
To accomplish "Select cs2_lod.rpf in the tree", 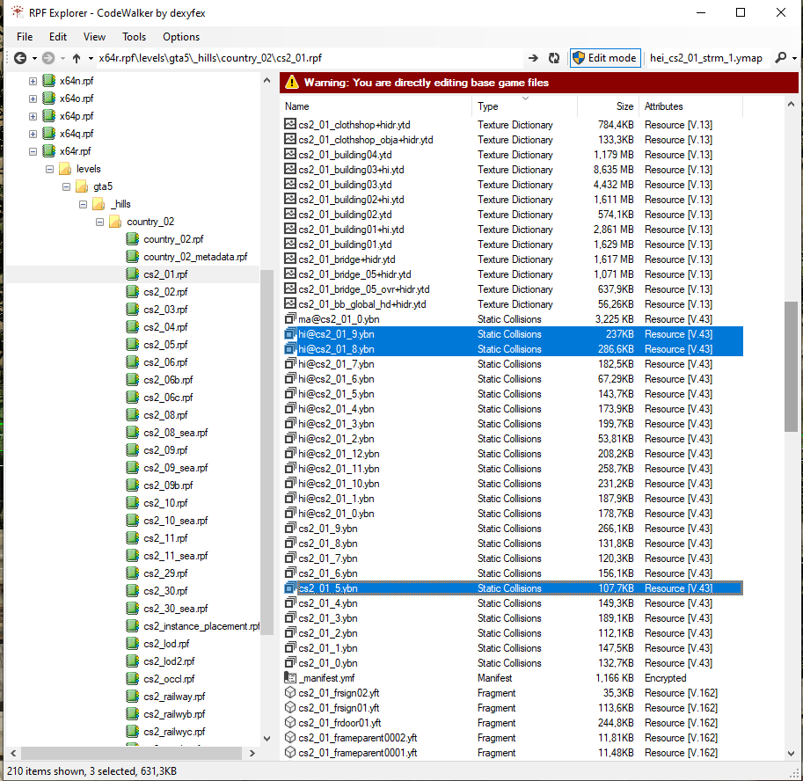I will [164, 644].
